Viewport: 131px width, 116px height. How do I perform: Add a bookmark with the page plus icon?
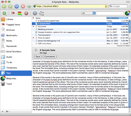(x=29, y=6)
